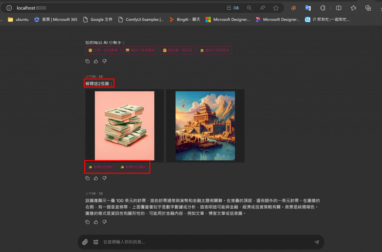Click the 解釋這2張圖 message text
Screen dimensions: 382x252
(98, 84)
